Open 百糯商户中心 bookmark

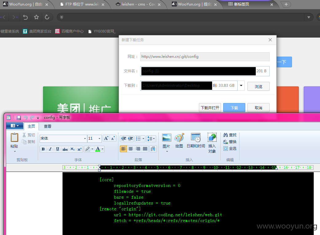coord(69,31)
